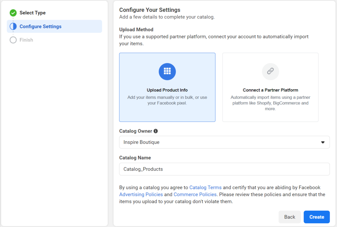Image resolution: width=337 pixels, height=227 pixels.
Task: Click the Upload Method label
Action: (x=136, y=30)
